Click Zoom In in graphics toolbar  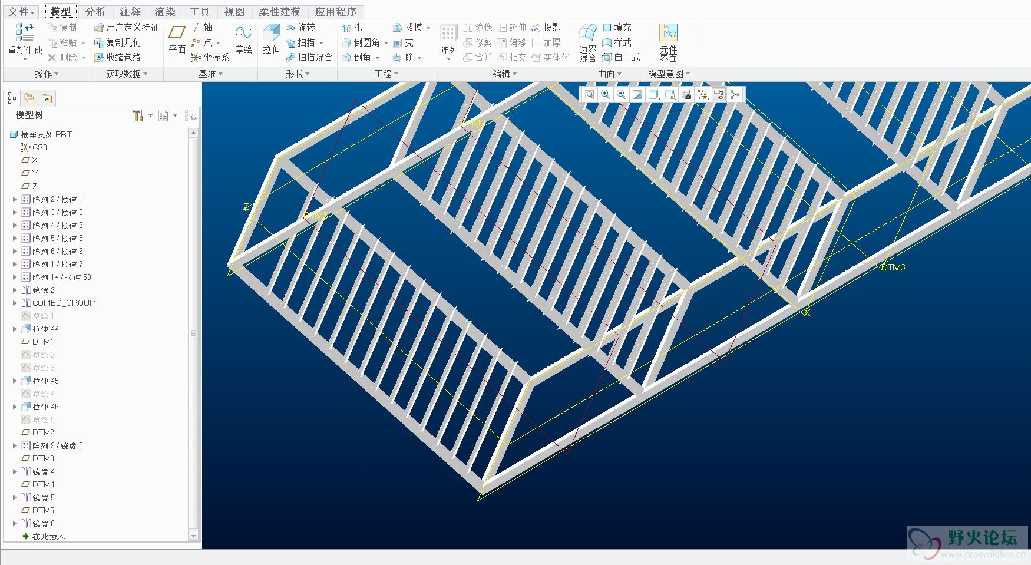point(605,94)
